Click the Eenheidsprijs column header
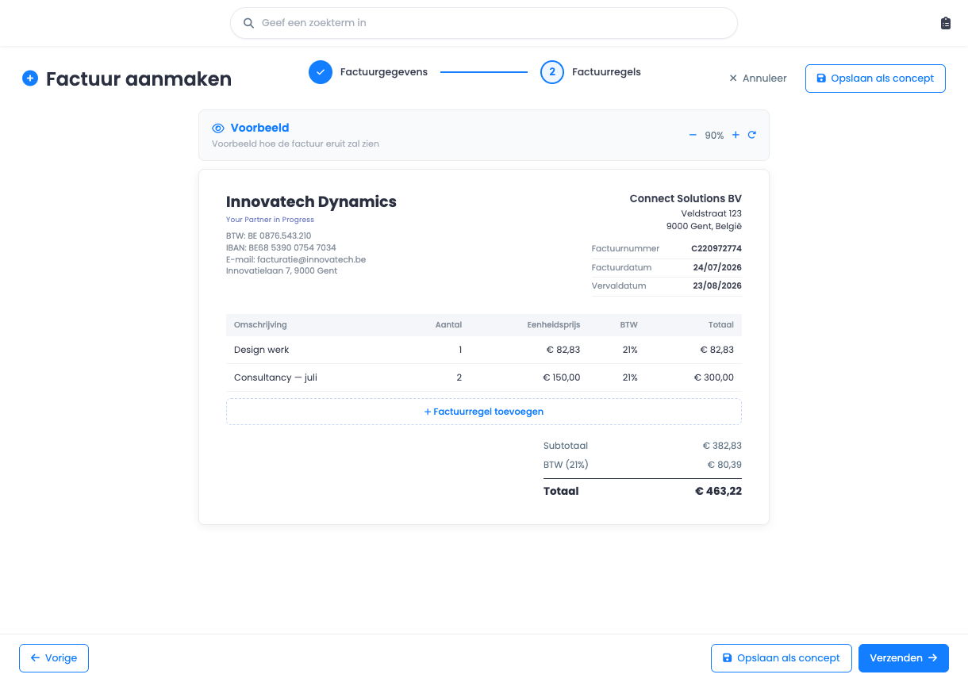Image resolution: width=968 pixels, height=682 pixels. pos(554,324)
